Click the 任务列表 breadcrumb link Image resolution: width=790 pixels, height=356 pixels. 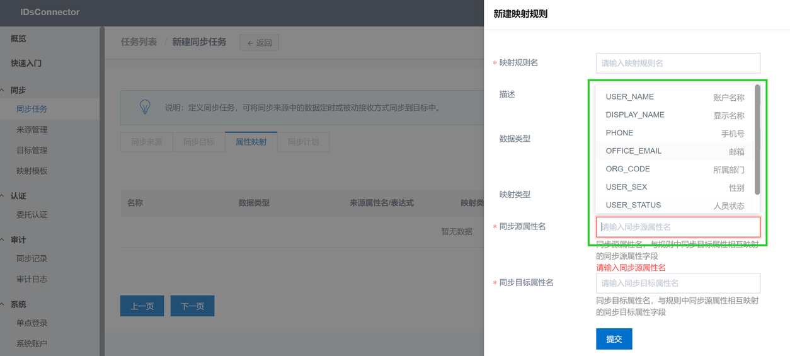click(139, 42)
